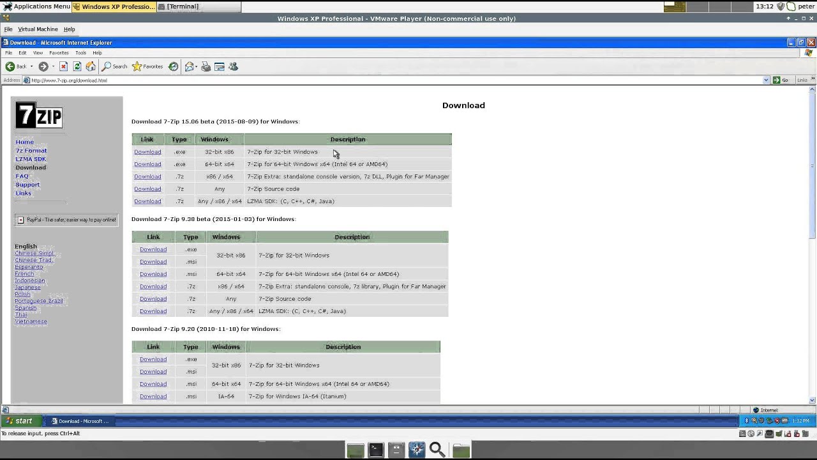Viewport: 817px width, 460px height.
Task: Click the broken PayPal image
Action: point(66,220)
